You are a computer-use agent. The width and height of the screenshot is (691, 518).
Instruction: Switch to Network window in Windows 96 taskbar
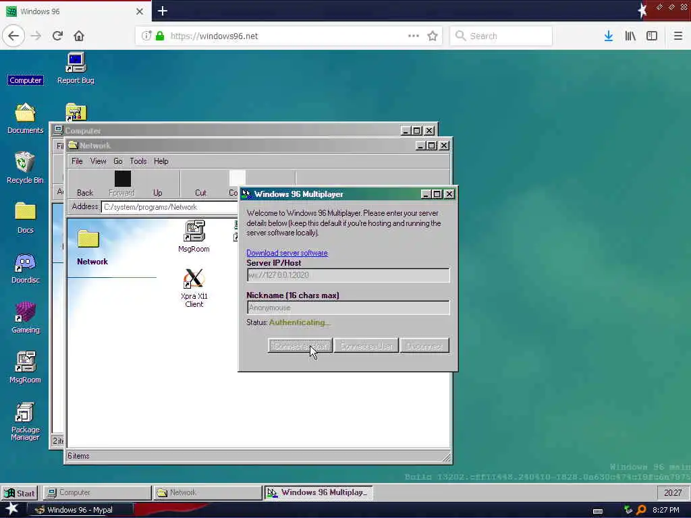click(x=207, y=493)
